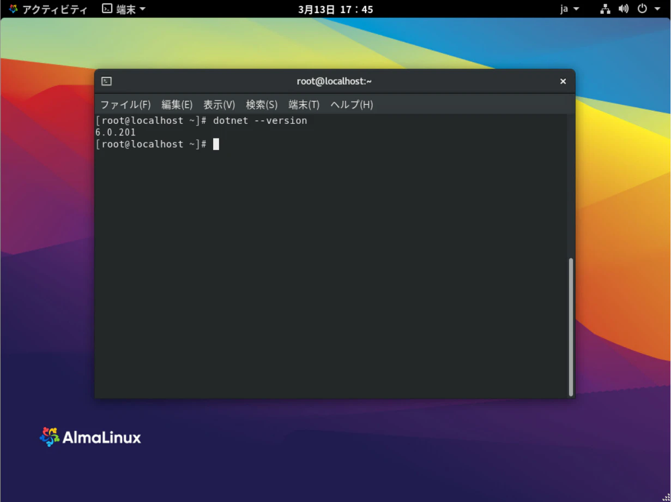Expand the ja input language dropdown
This screenshot has height=502, width=671.
click(x=570, y=9)
